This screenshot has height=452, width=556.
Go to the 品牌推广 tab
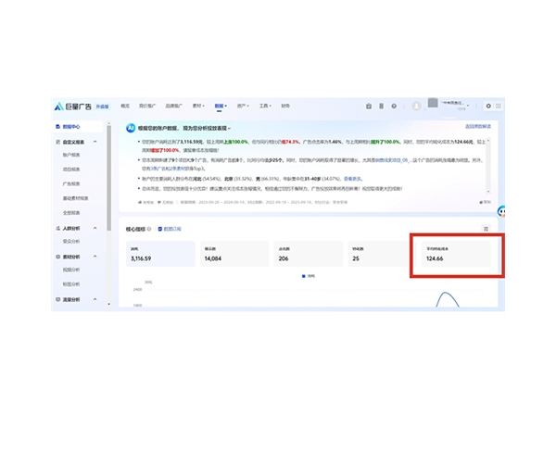tap(174, 106)
